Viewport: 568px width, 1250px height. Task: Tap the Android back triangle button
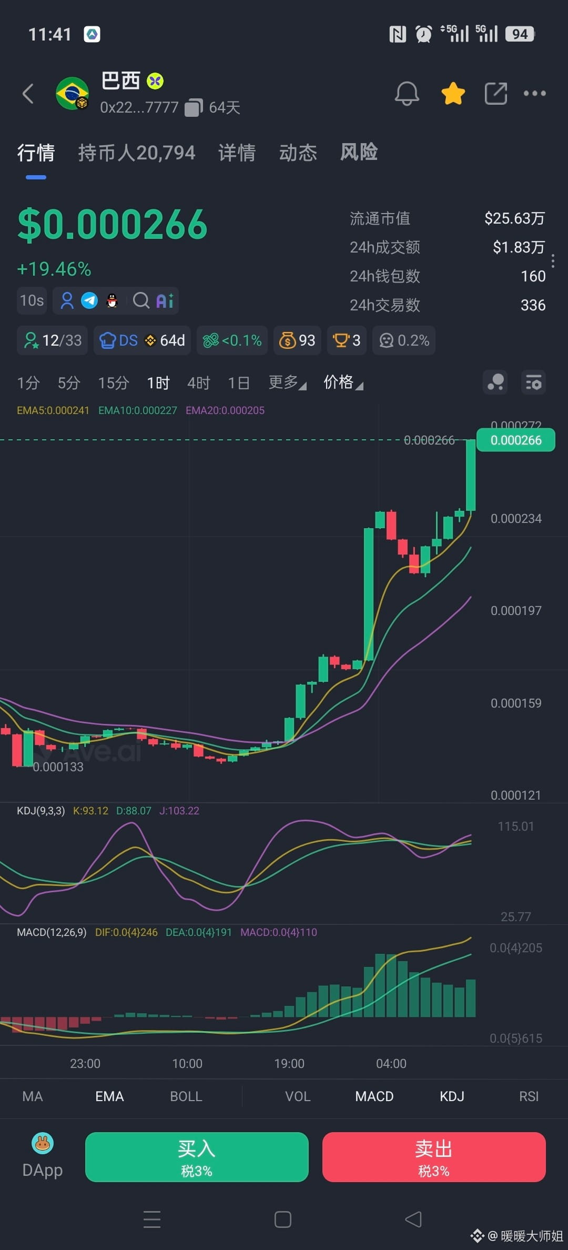(x=413, y=1219)
